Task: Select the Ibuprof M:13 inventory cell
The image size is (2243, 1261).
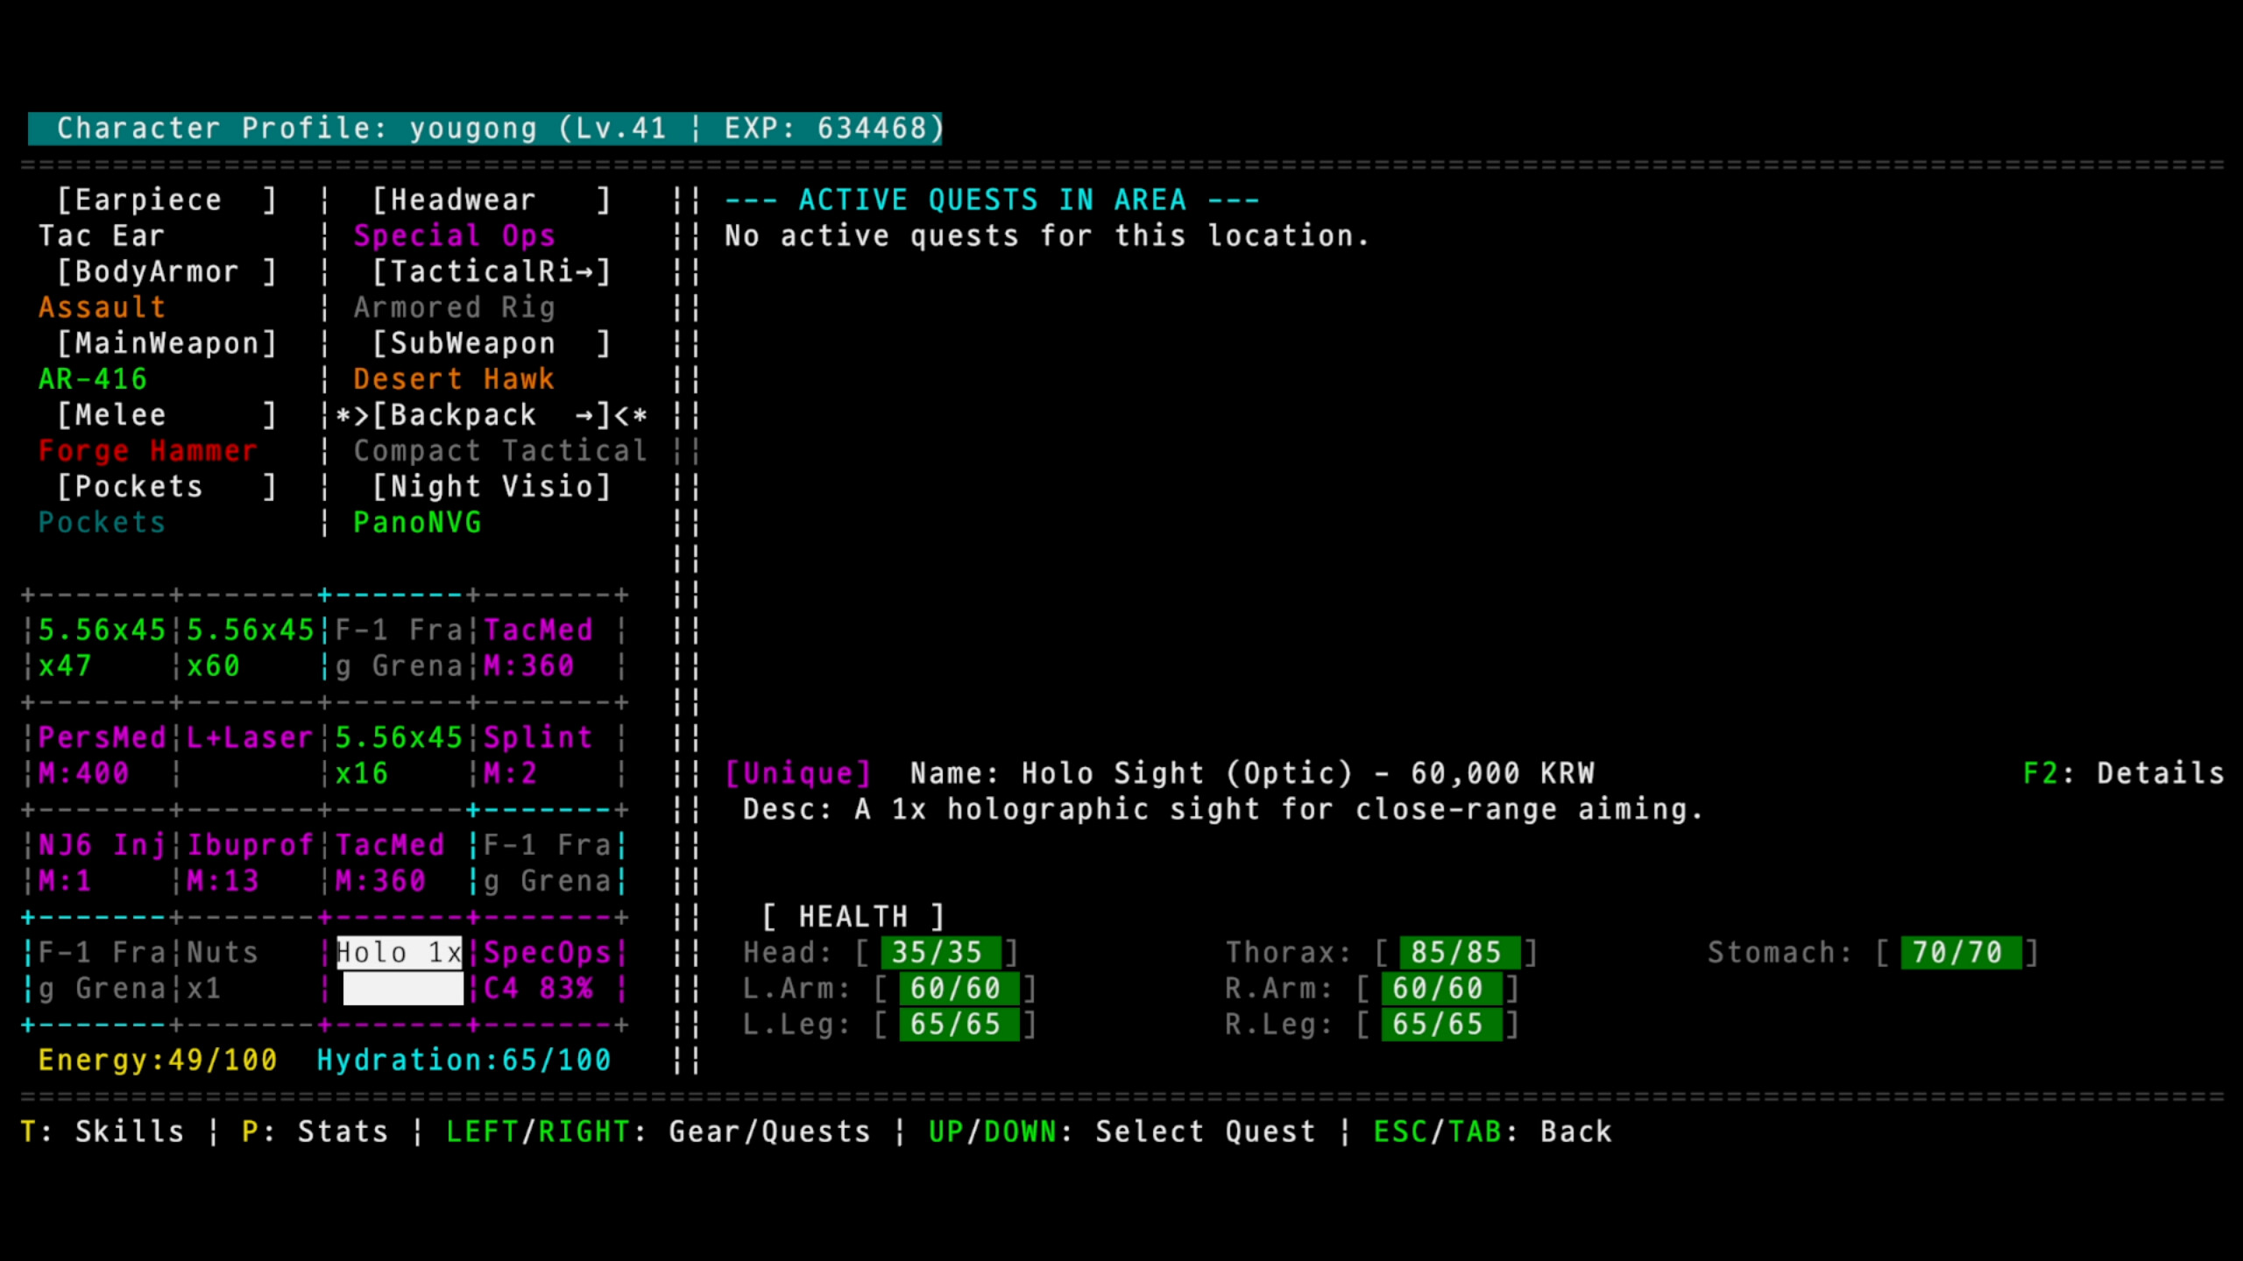Action: point(251,863)
